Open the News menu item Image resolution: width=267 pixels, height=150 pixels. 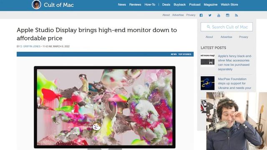click(122, 5)
